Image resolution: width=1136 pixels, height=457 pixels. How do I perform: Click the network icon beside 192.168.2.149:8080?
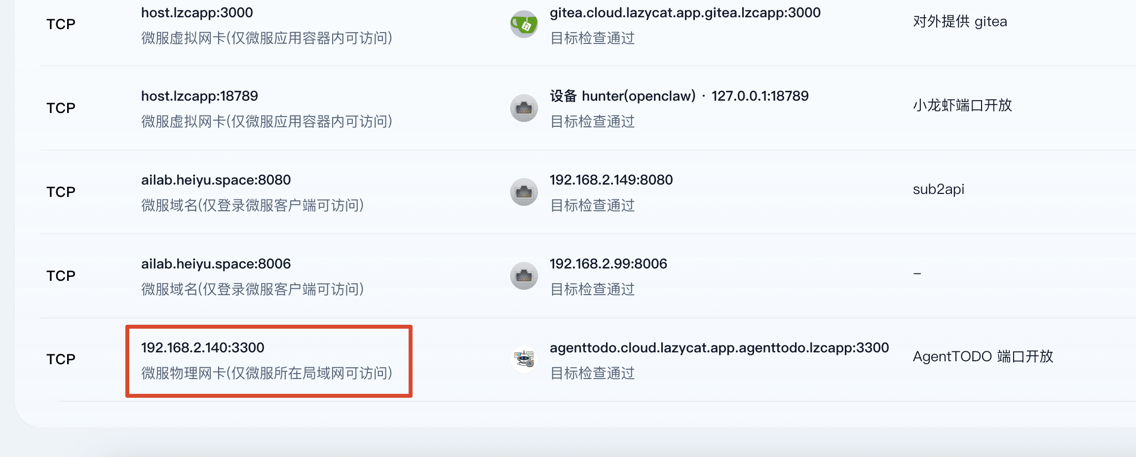(x=524, y=192)
